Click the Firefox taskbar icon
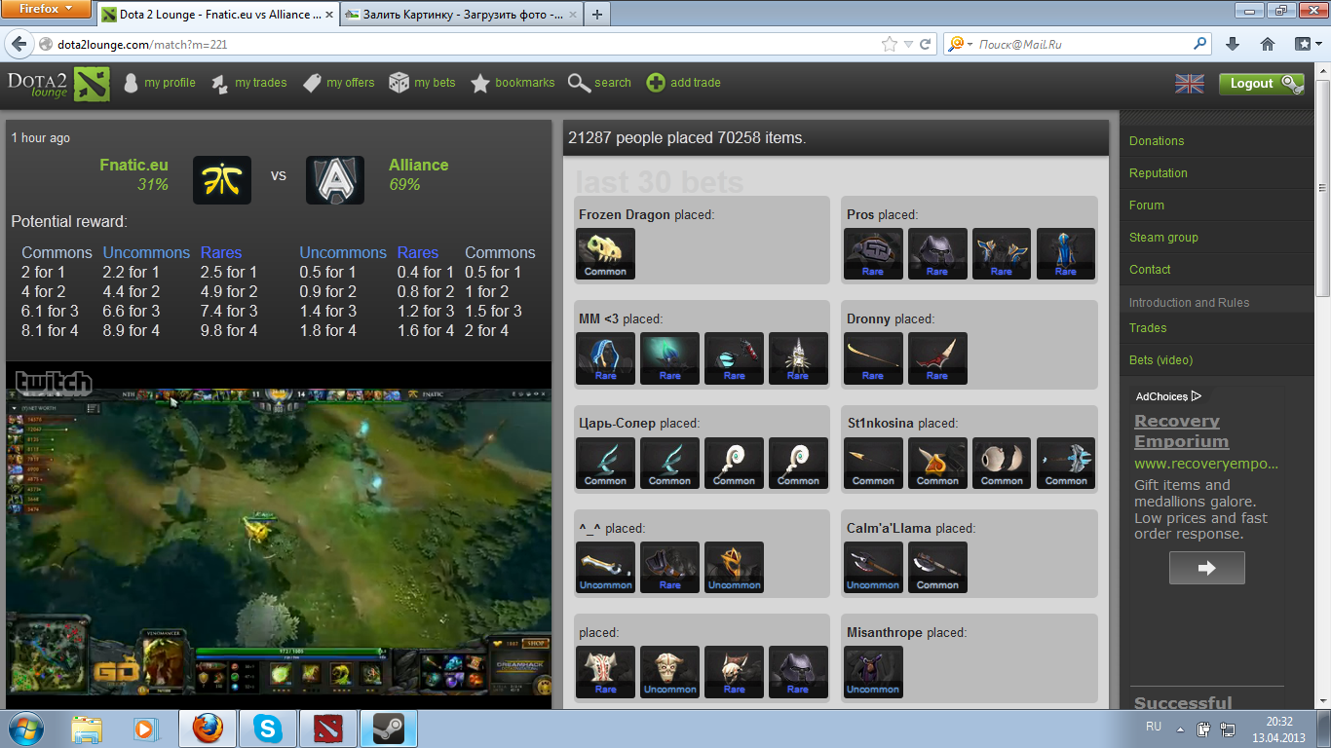The width and height of the screenshot is (1331, 748). point(208,729)
